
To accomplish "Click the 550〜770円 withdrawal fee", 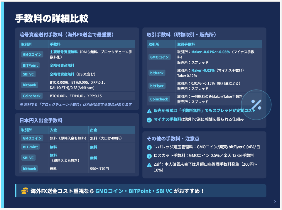I will coord(99,169).
